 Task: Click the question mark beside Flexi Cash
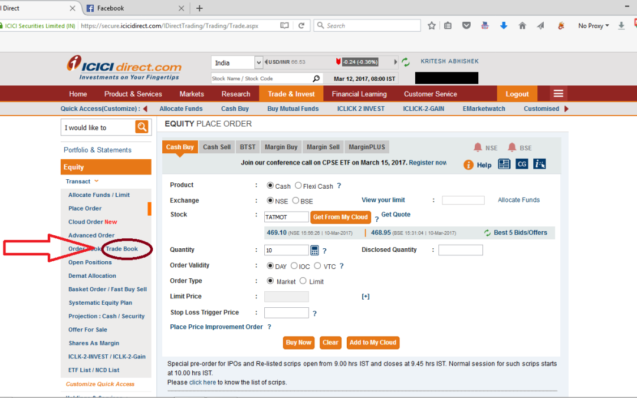(339, 186)
